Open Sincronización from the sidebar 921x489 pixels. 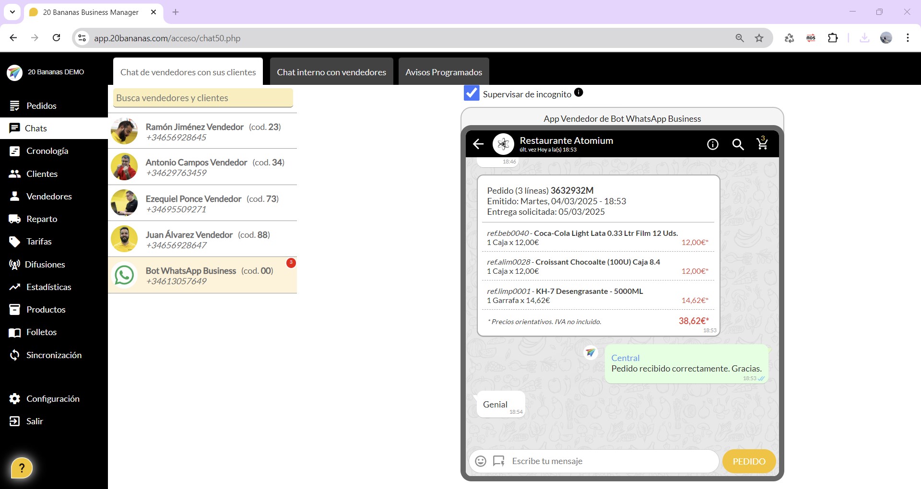(x=54, y=355)
